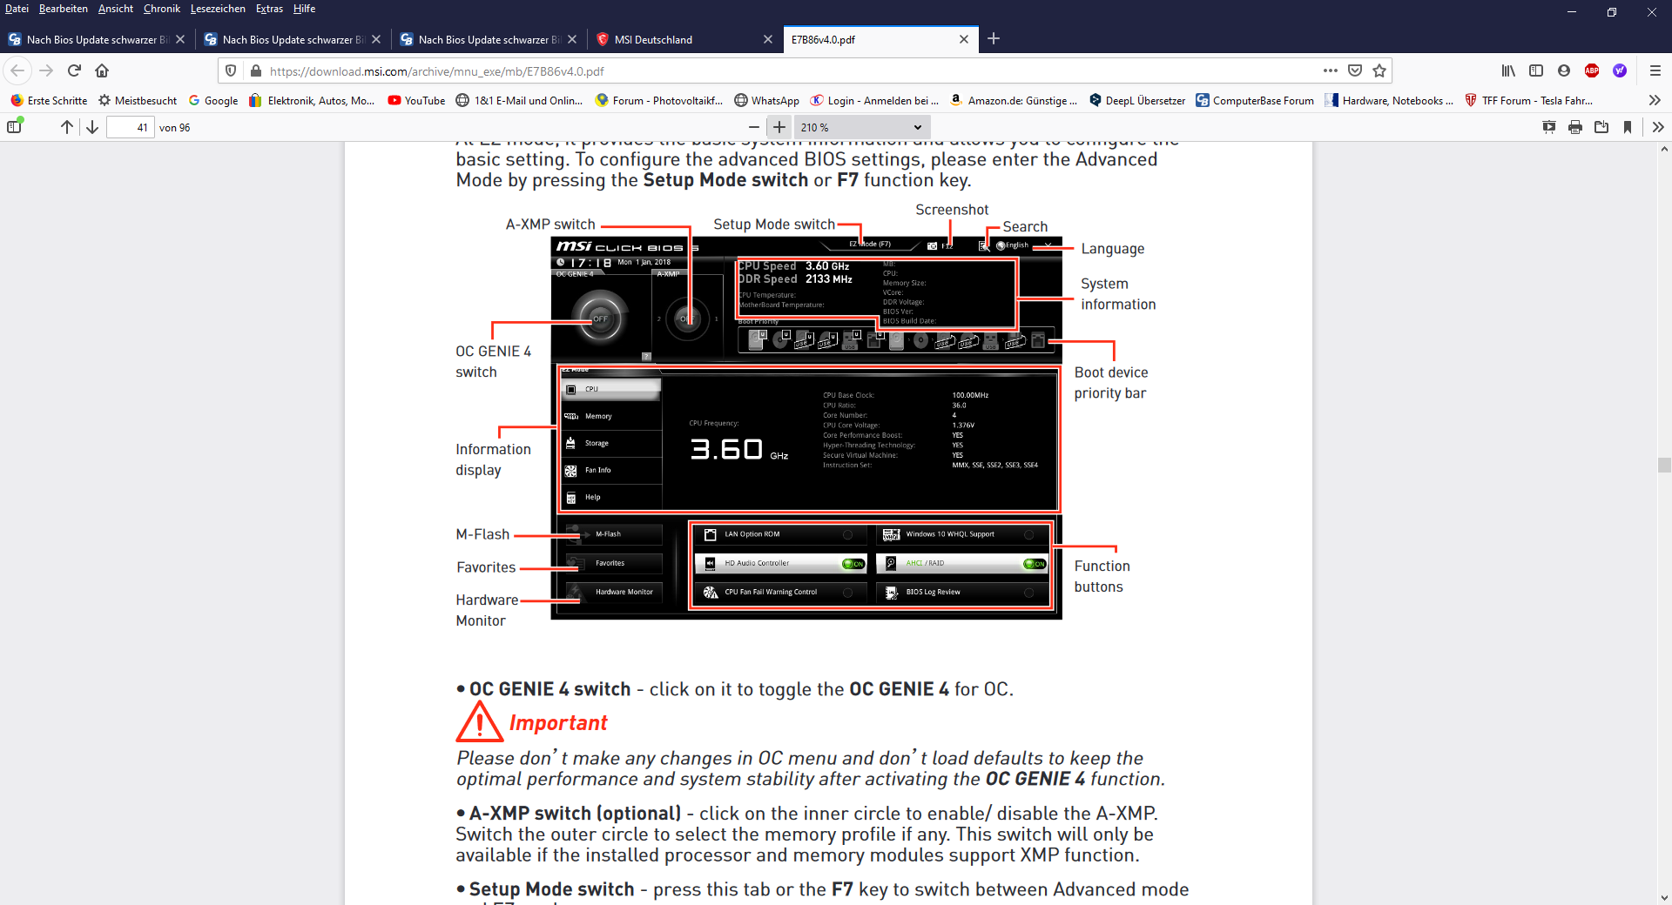The height and width of the screenshot is (905, 1672).
Task: Open Violet extension icon
Action: [1620, 70]
